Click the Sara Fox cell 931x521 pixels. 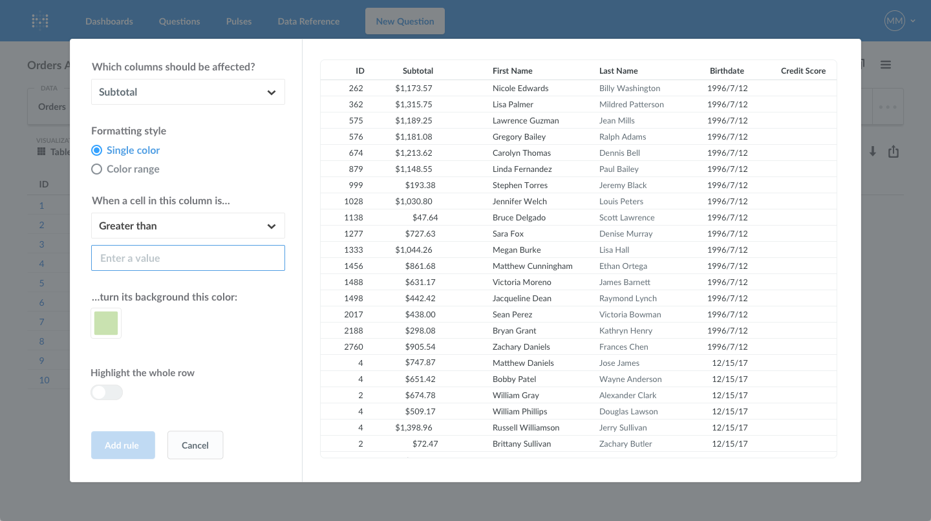(508, 233)
